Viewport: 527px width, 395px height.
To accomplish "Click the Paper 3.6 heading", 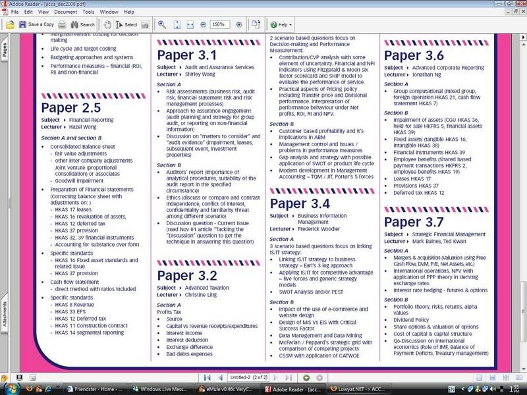I will click(x=414, y=55).
